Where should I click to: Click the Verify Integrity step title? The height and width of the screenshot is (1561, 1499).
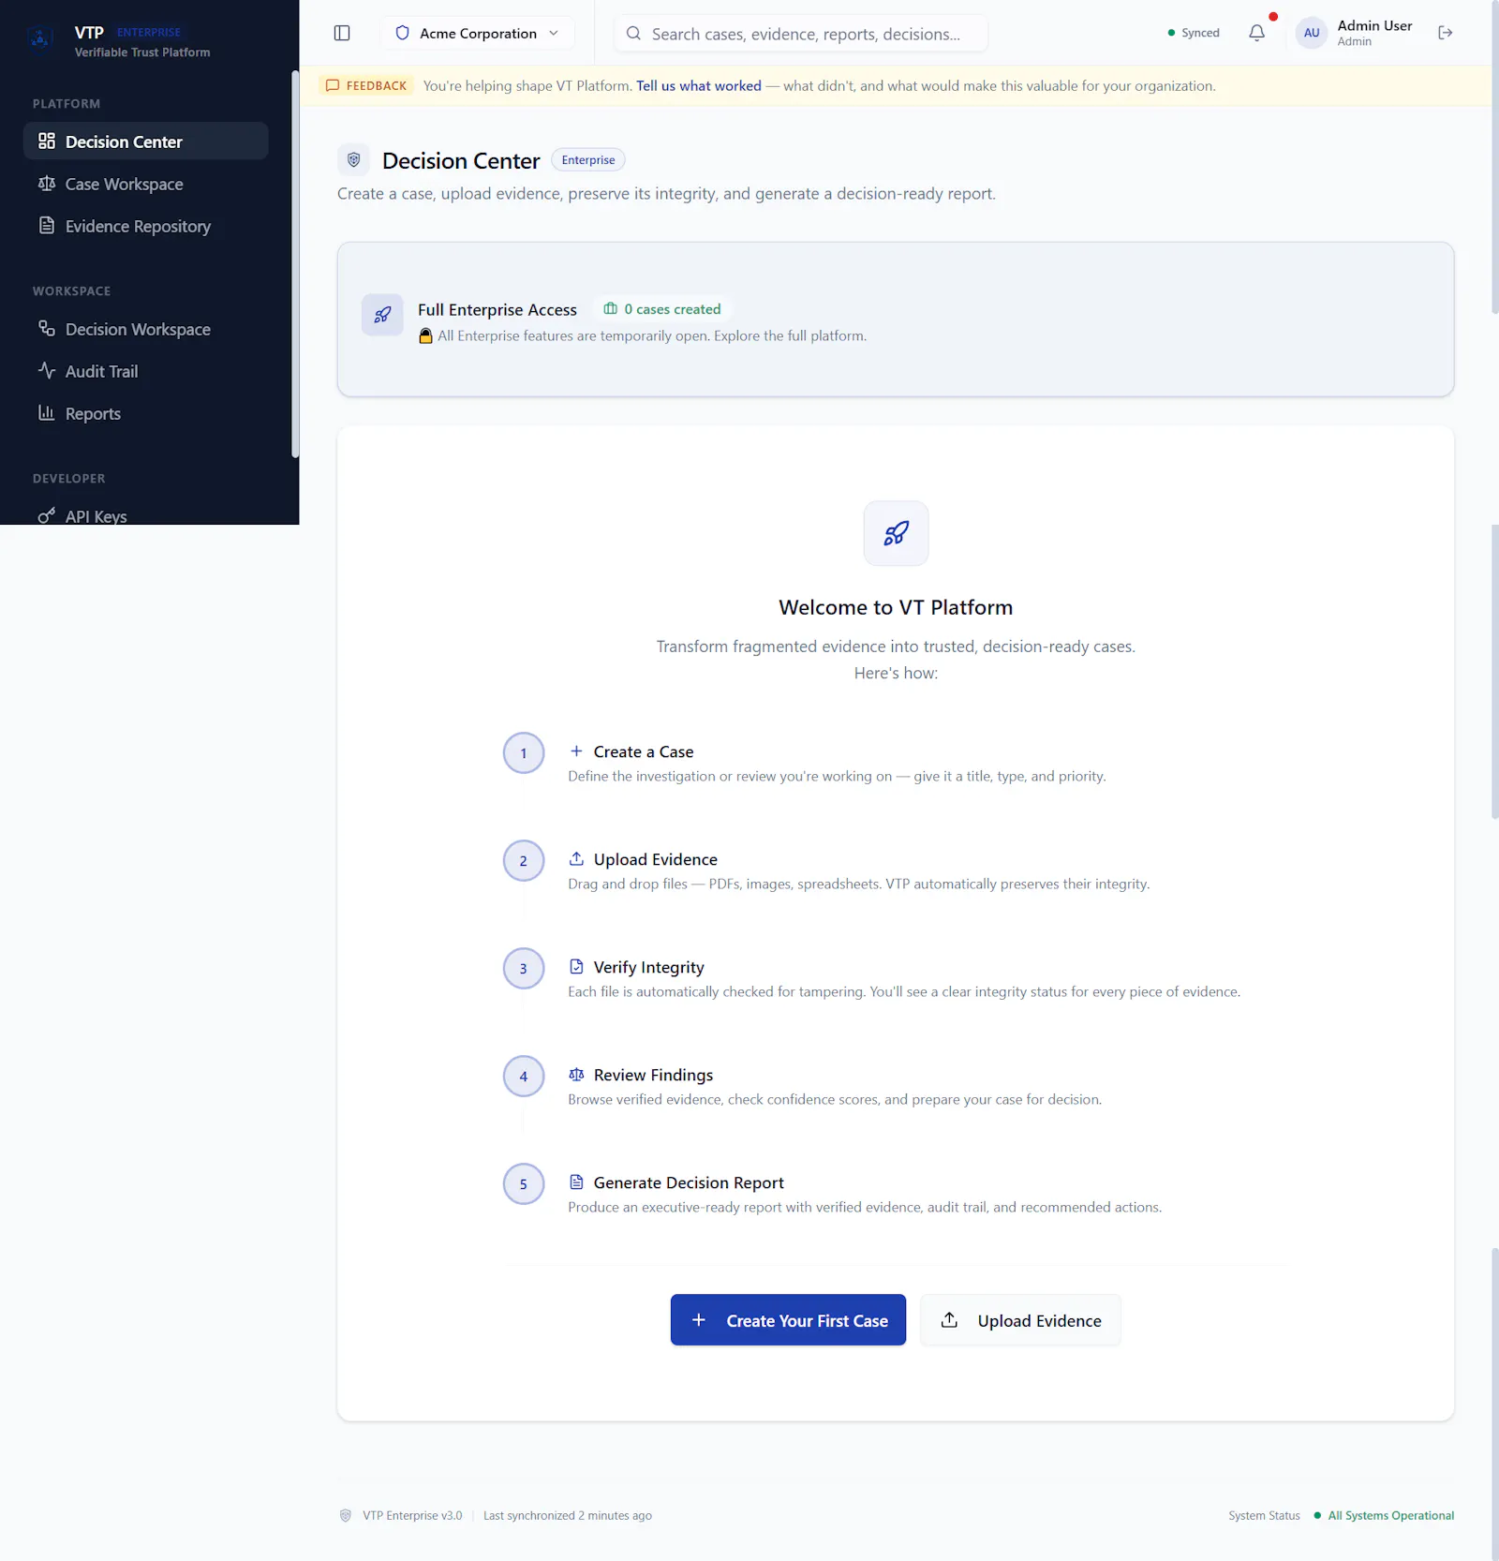(649, 967)
